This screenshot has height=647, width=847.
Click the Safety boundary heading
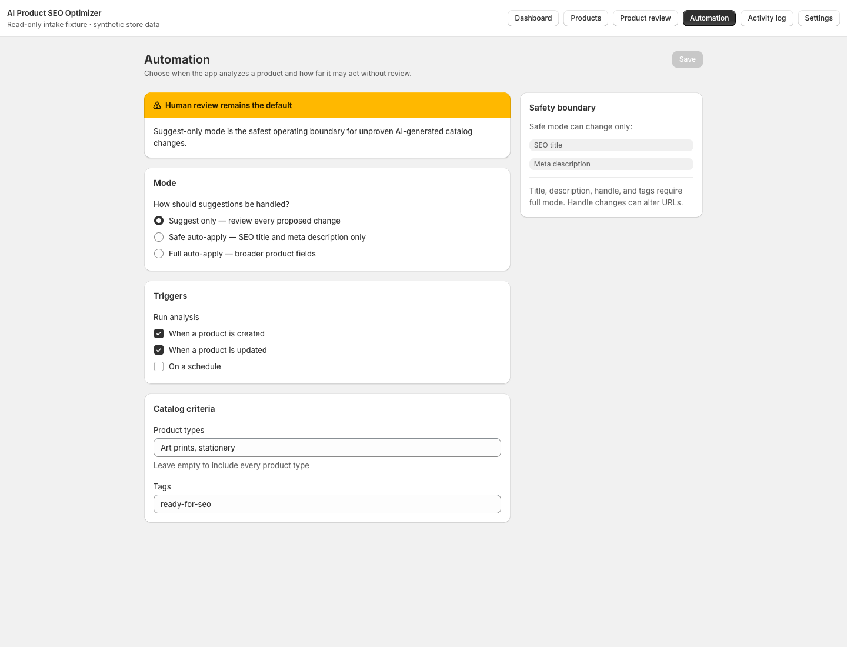[x=562, y=108]
